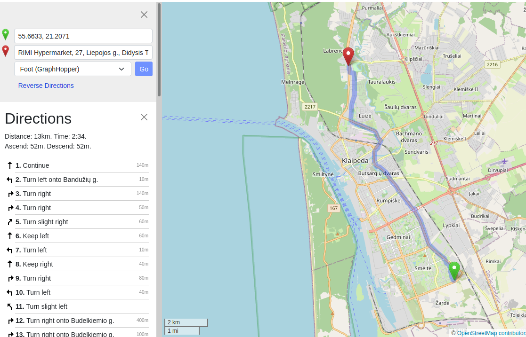
Task: Click green start pin icon beside origin field
Action: click(6, 35)
